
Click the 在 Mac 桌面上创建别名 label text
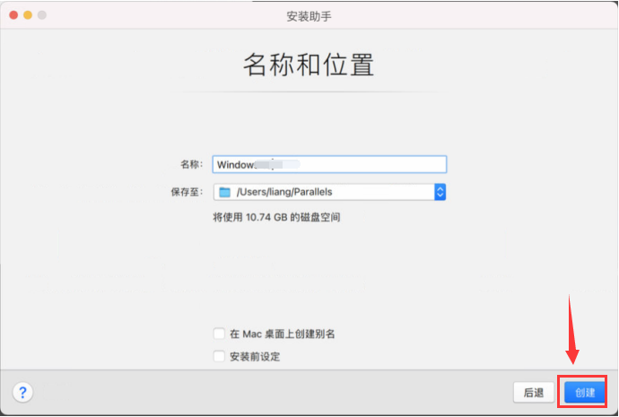pos(282,334)
